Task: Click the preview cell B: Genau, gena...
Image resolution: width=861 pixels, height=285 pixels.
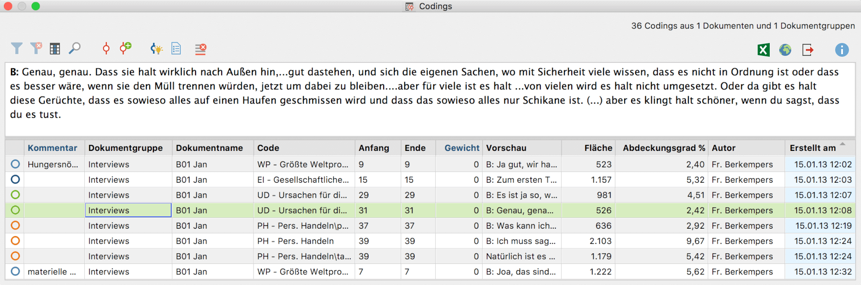Action: (522, 210)
